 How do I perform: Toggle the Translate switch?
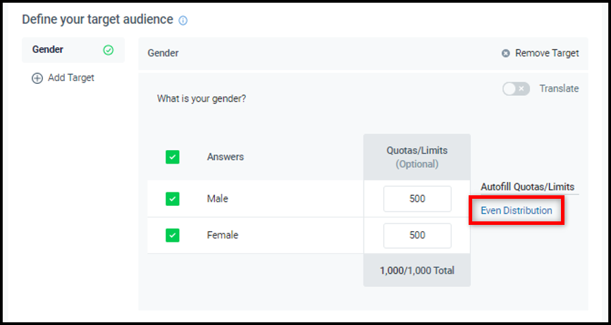[x=516, y=89]
